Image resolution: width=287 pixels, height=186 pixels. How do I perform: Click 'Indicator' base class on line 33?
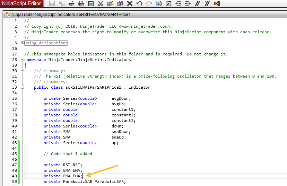(x=139, y=87)
